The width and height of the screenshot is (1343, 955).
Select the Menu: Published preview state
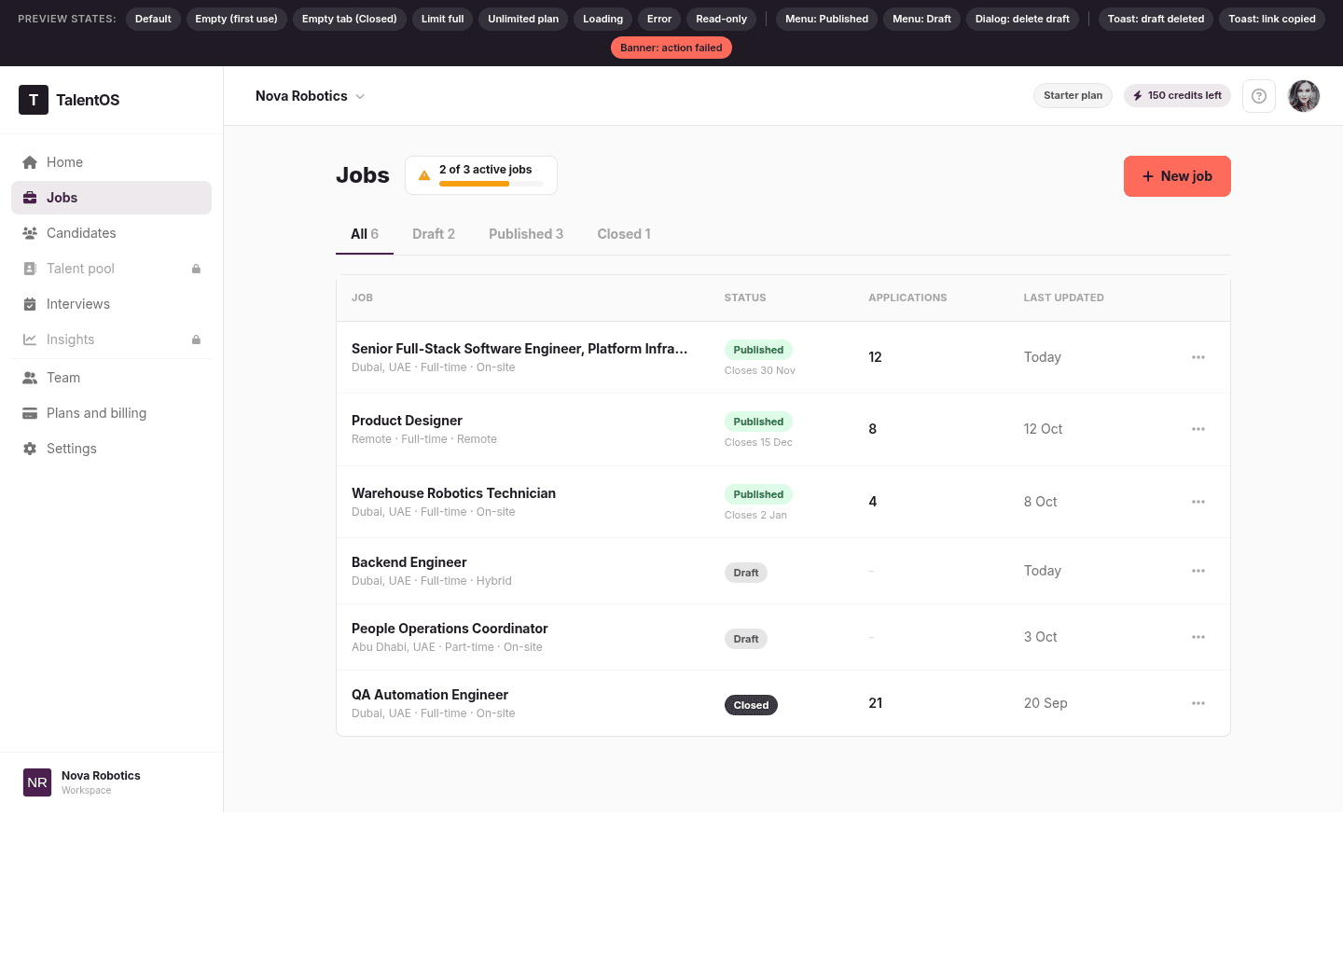[826, 19]
